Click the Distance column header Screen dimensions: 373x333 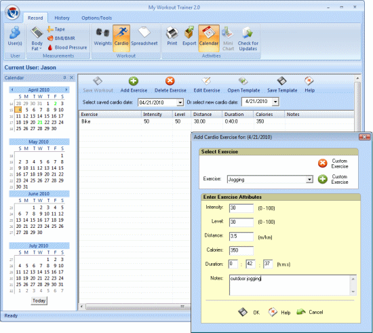206,114
